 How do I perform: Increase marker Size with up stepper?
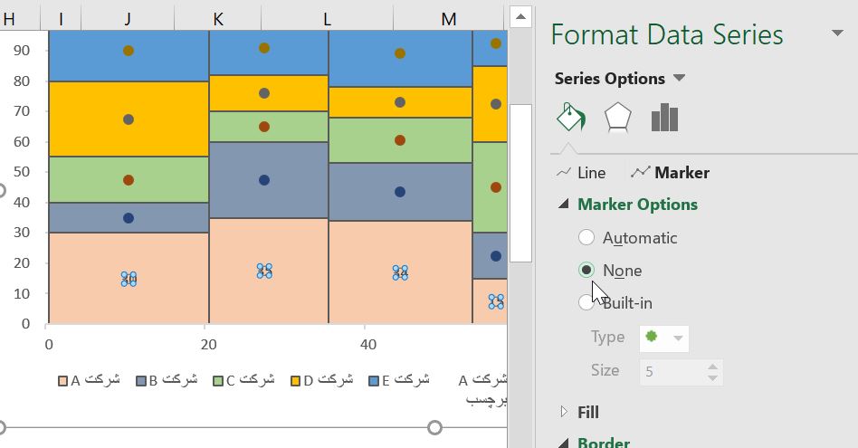[713, 366]
